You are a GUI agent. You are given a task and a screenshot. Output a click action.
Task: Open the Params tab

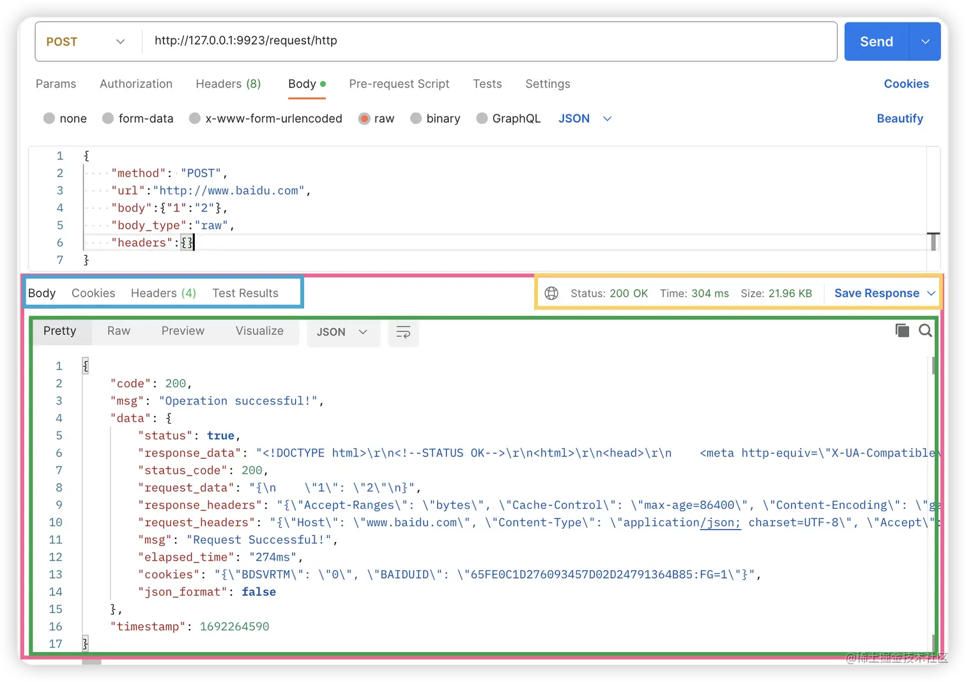click(x=56, y=84)
